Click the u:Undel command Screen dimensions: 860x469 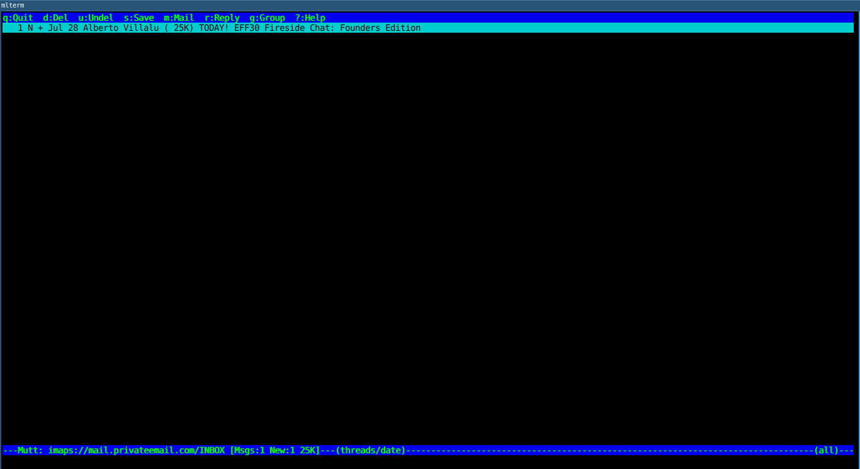[x=96, y=18]
